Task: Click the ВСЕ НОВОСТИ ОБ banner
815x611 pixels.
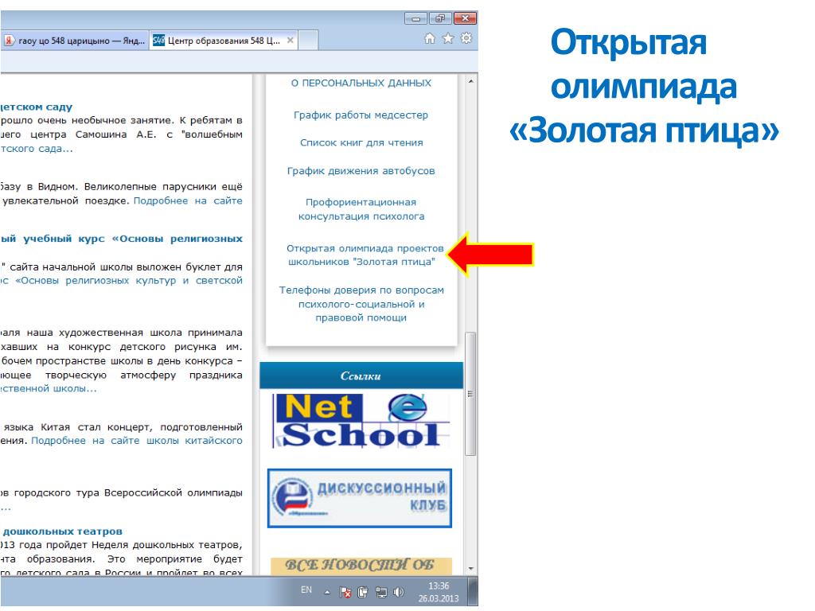Action: pos(361,566)
